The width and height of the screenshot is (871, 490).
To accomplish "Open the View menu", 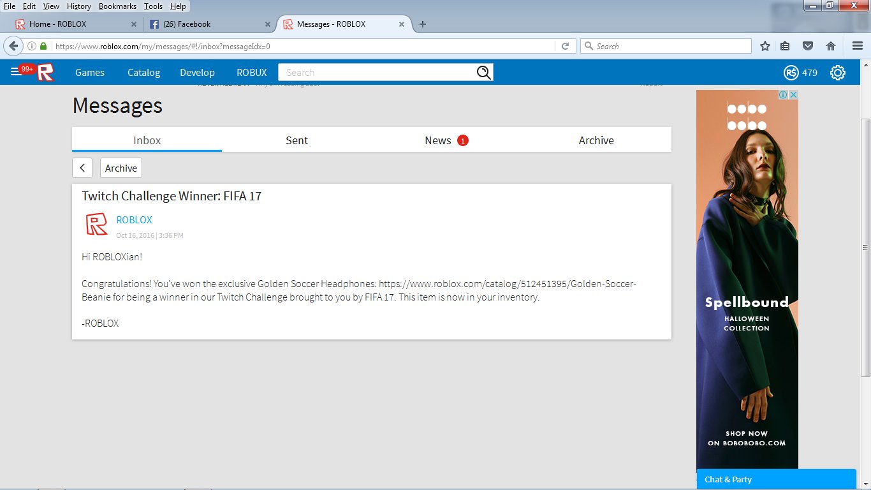I will pos(51,6).
